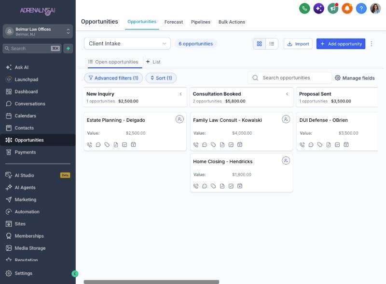
Task: Click the green quick action bolt button
Action: point(68,49)
